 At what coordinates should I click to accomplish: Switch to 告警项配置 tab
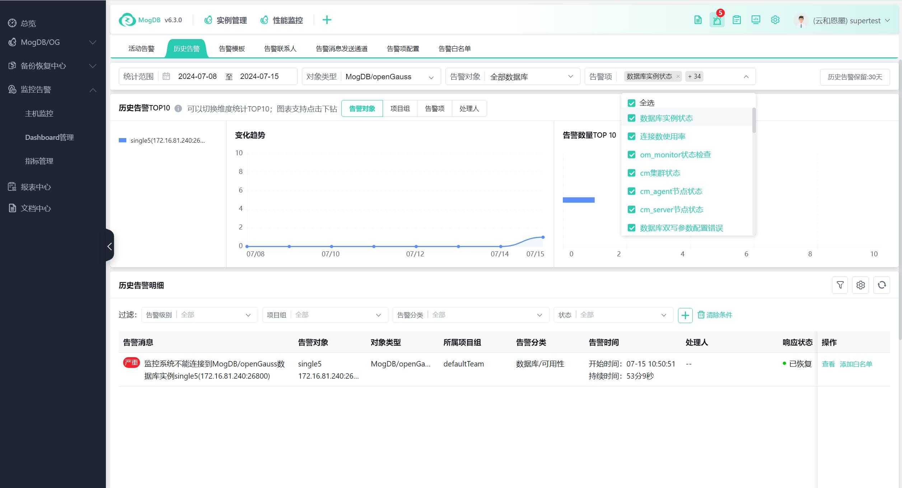[x=403, y=49]
